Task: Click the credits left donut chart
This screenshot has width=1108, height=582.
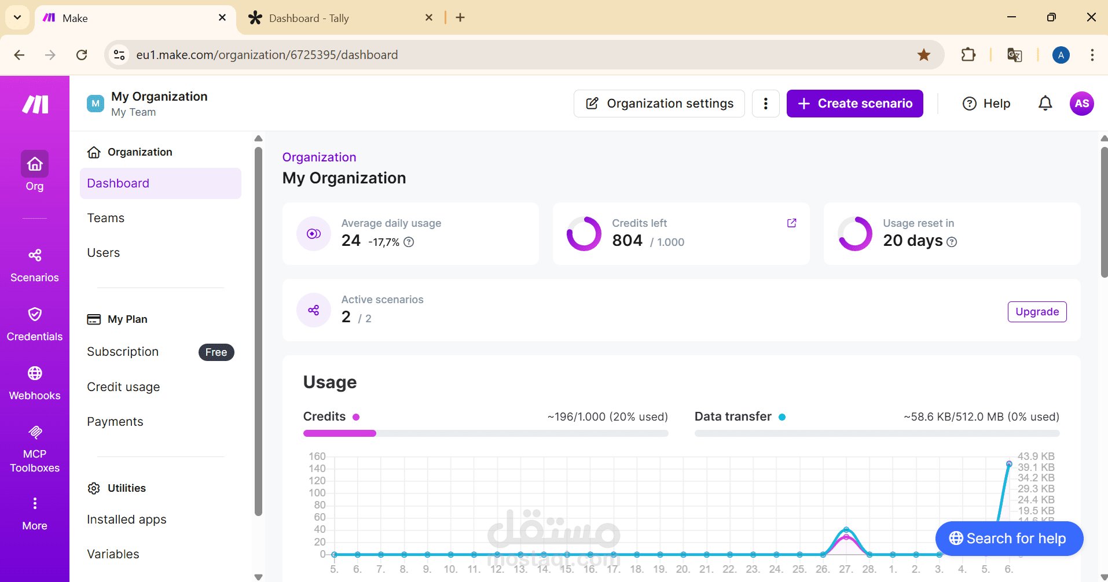Action: (584, 234)
